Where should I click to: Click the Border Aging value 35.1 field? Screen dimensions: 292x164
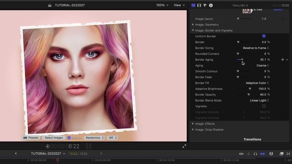(263, 60)
